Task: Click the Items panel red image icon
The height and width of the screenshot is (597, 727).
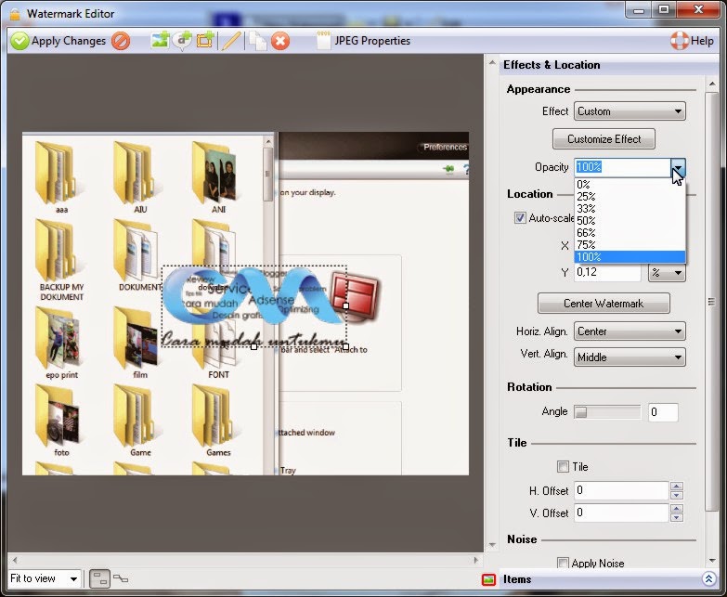Action: point(488,579)
